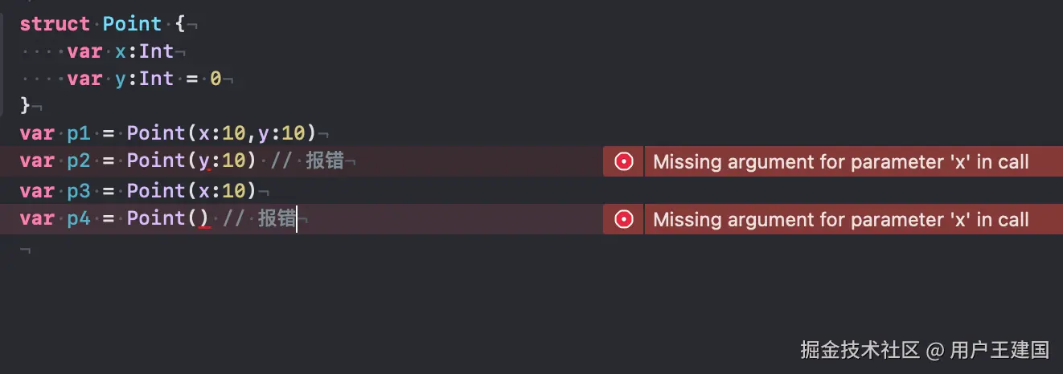The height and width of the screenshot is (374, 1063).
Task: Click the red-underlined y argument in p2
Action: [x=204, y=161]
